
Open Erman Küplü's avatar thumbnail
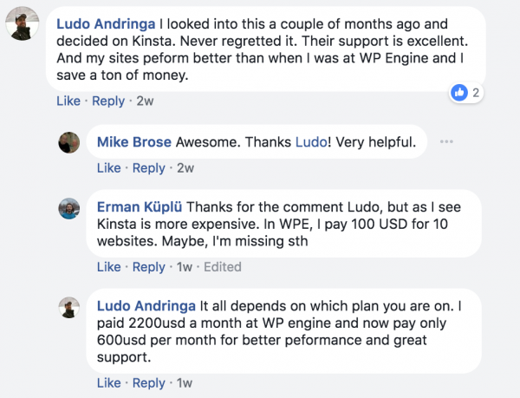69,209
